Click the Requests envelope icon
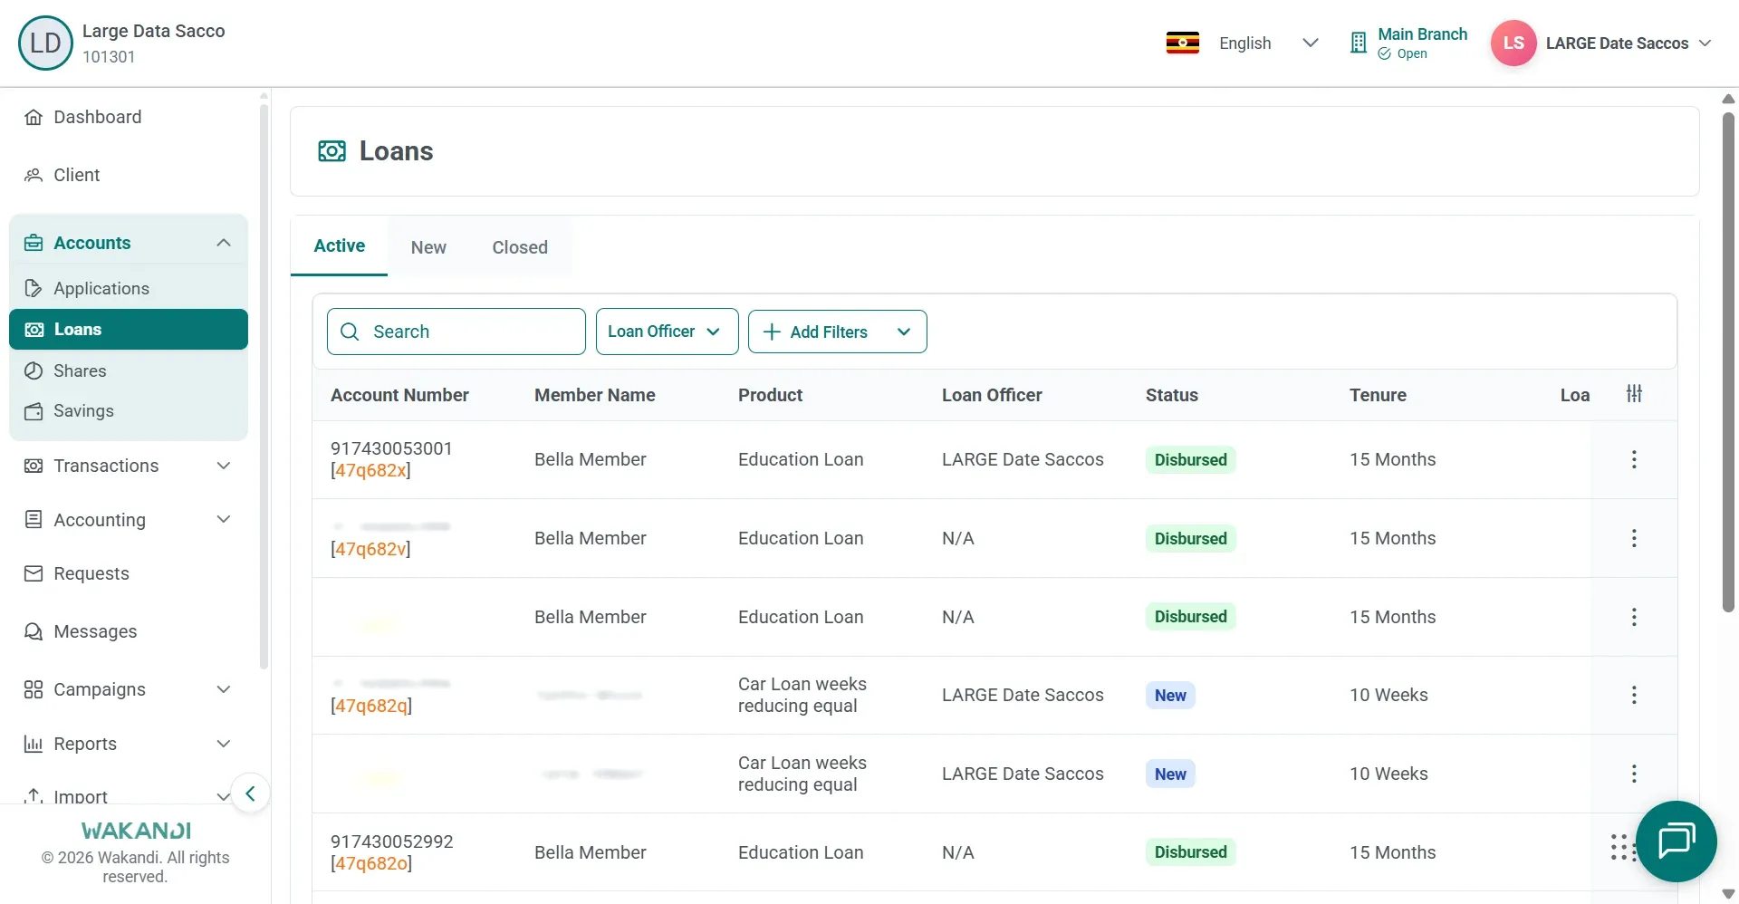Screen dimensions: 1739x904 [x=34, y=573]
